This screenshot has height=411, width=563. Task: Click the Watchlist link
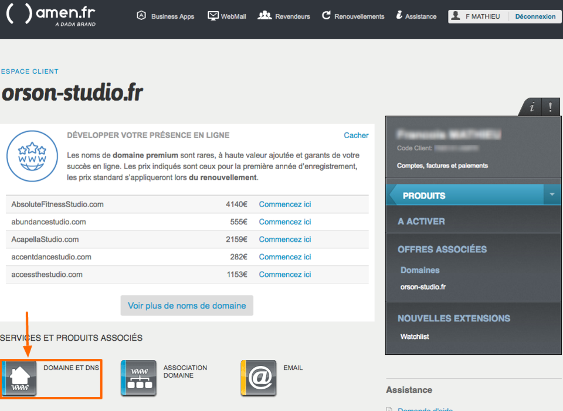(415, 337)
